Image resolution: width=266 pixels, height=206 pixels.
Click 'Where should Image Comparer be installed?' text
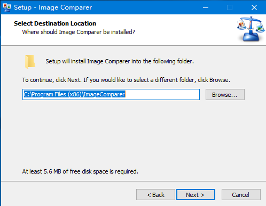(79, 32)
